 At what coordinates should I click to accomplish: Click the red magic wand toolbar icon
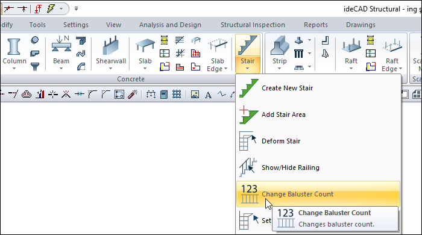pos(133,95)
